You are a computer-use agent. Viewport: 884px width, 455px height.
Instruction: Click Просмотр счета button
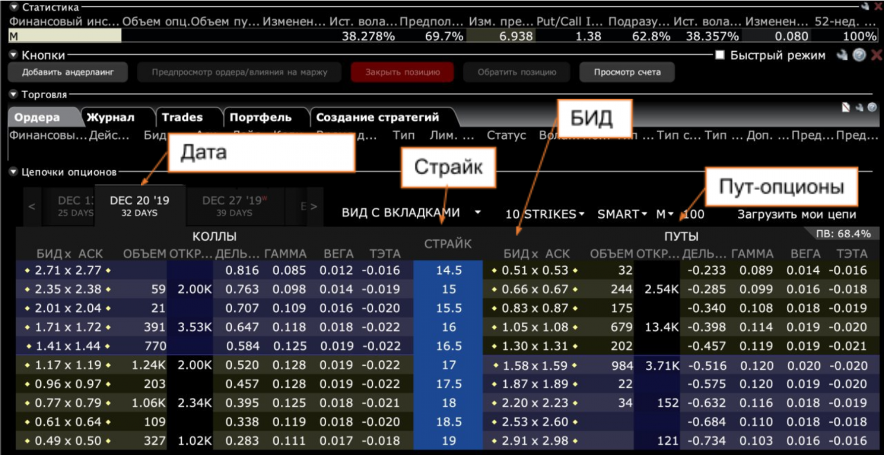(x=627, y=72)
